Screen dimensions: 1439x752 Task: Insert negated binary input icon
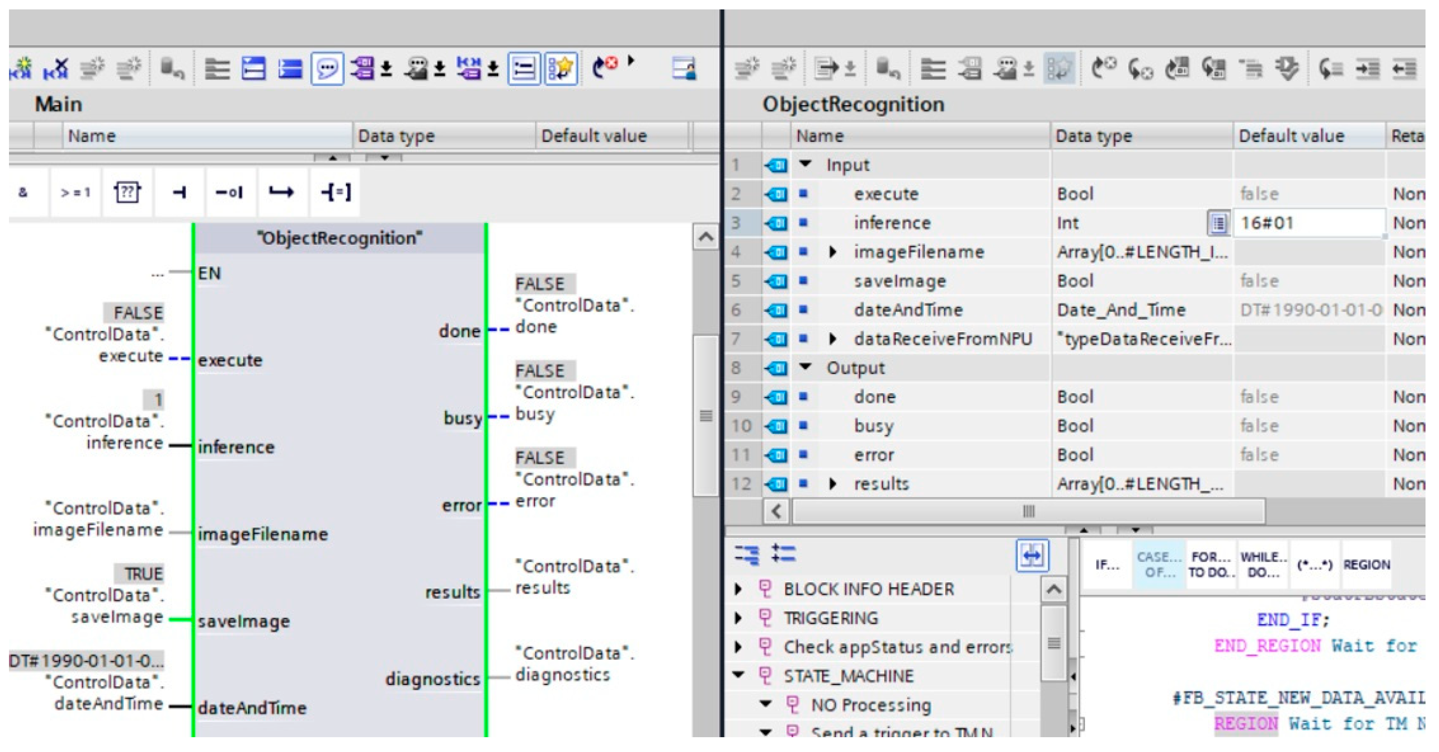[229, 193]
